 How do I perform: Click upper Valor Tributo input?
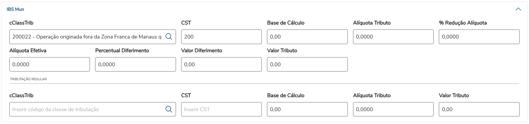(307, 64)
